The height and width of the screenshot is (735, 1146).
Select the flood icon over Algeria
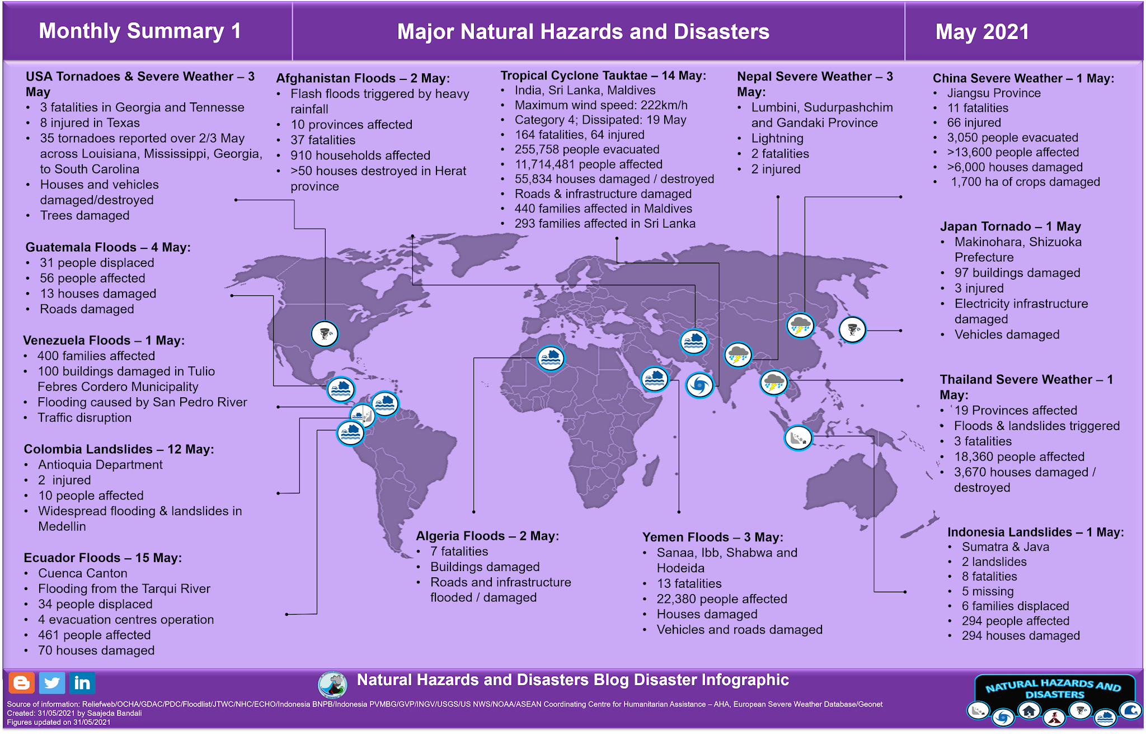[550, 358]
